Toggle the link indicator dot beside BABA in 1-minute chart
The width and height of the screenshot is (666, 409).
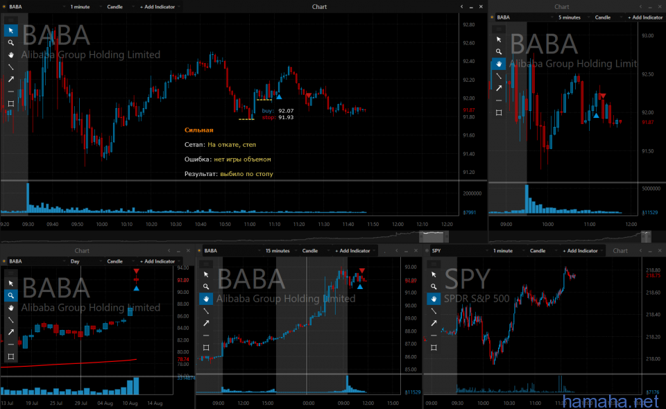[x=5, y=6]
